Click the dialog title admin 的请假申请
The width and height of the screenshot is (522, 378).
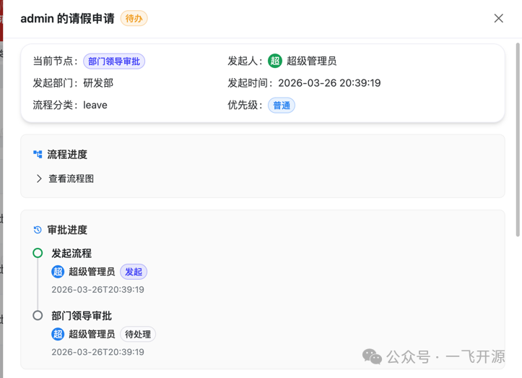tap(68, 19)
